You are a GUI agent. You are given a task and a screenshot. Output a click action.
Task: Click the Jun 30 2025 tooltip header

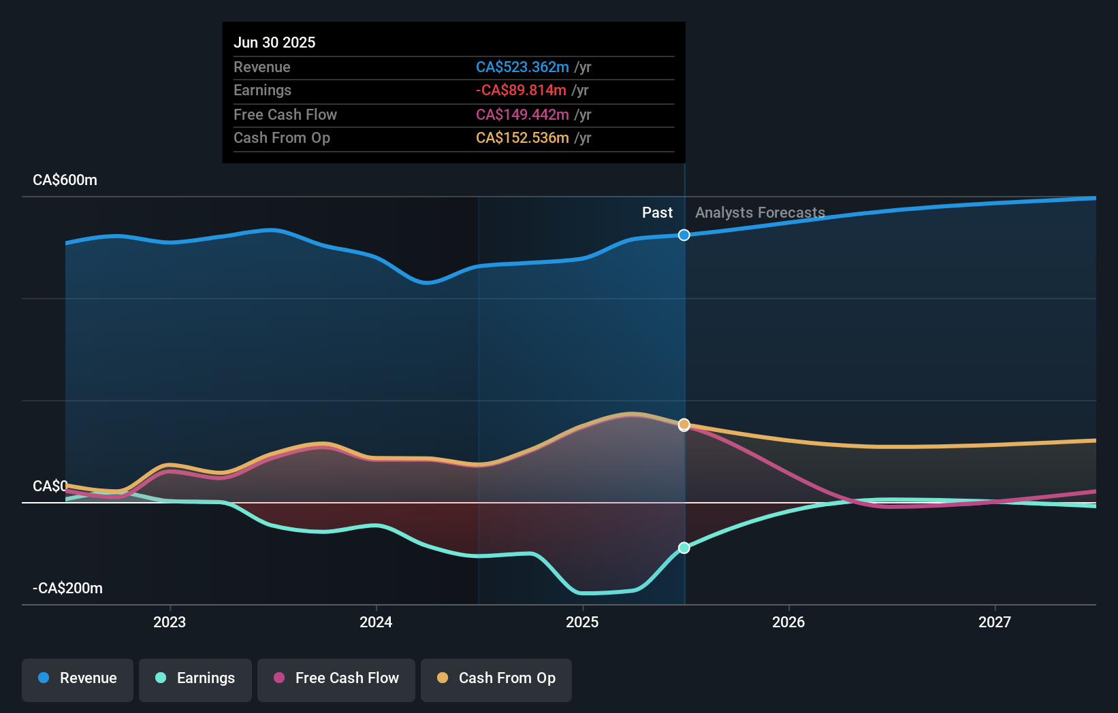(274, 42)
